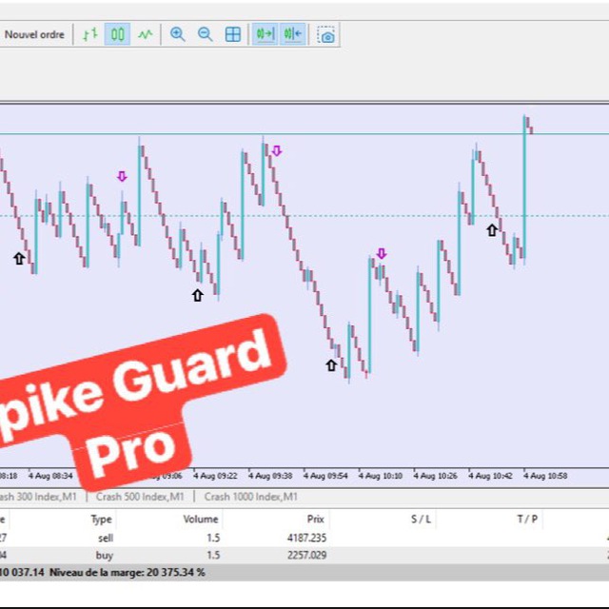Switch to line chart display
The image size is (609, 609).
click(x=146, y=34)
